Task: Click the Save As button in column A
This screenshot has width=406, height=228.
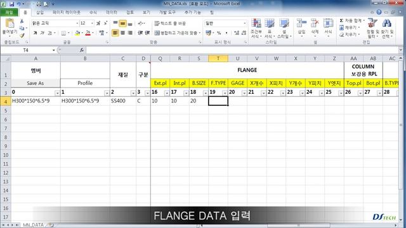Action: (x=36, y=83)
